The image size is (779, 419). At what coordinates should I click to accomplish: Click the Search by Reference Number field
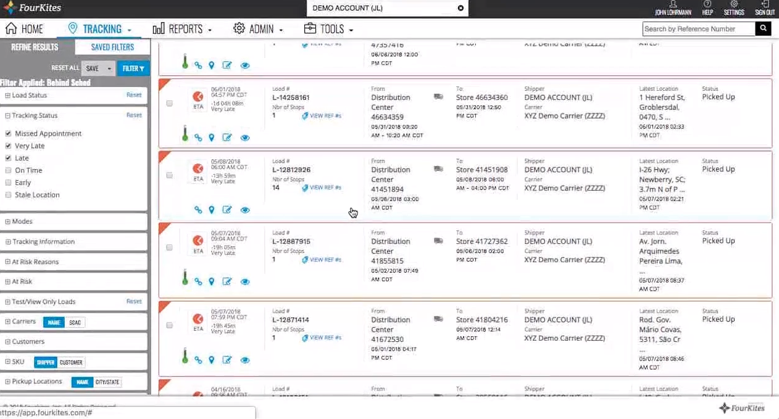point(699,28)
